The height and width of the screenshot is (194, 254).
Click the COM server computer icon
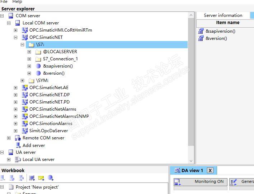tap(11, 16)
